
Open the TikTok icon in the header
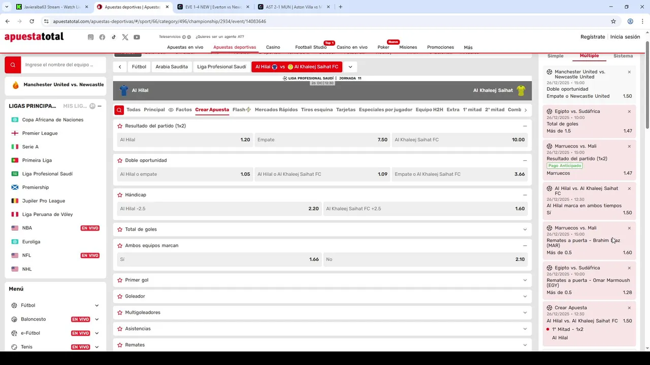click(114, 37)
